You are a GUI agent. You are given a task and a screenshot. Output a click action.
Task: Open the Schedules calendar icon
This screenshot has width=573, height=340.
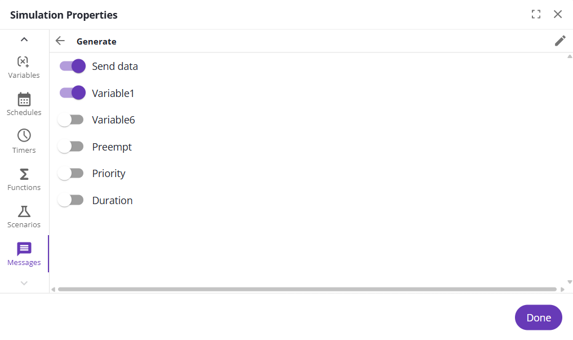(x=24, y=99)
